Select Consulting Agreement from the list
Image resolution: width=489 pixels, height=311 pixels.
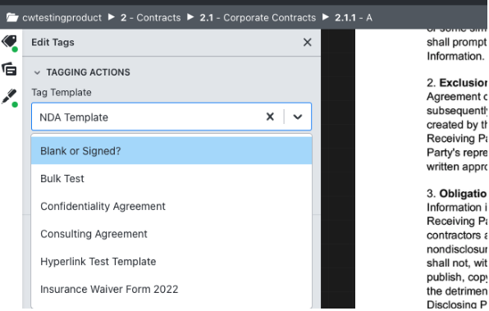click(x=171, y=234)
